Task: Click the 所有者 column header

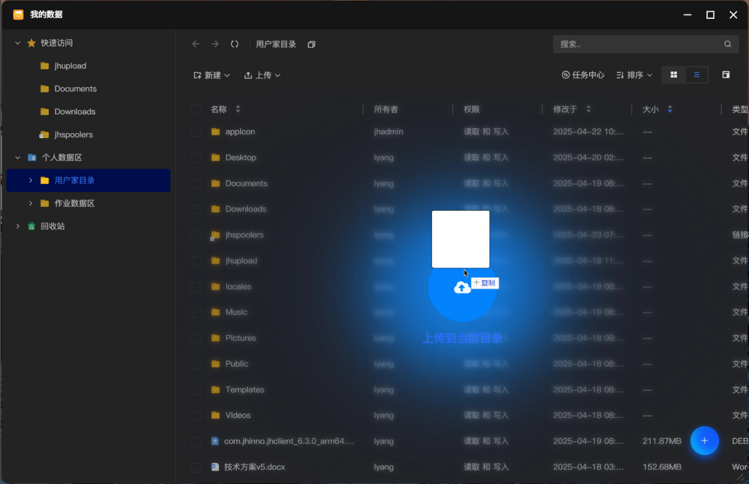Action: [386, 109]
